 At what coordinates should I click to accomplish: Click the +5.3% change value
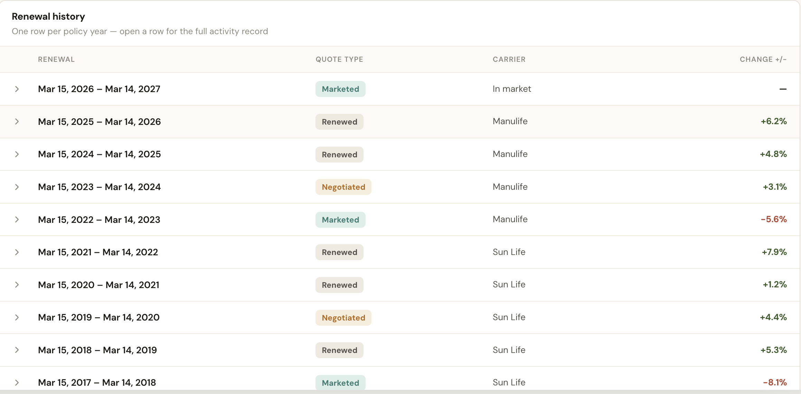[x=774, y=350]
